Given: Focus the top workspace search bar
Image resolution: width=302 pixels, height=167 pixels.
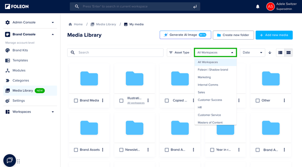Looking at the screenshot, I should 135,7.
